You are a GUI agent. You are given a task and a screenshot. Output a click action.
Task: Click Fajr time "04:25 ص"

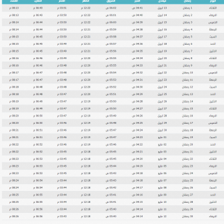click(137, 123)
